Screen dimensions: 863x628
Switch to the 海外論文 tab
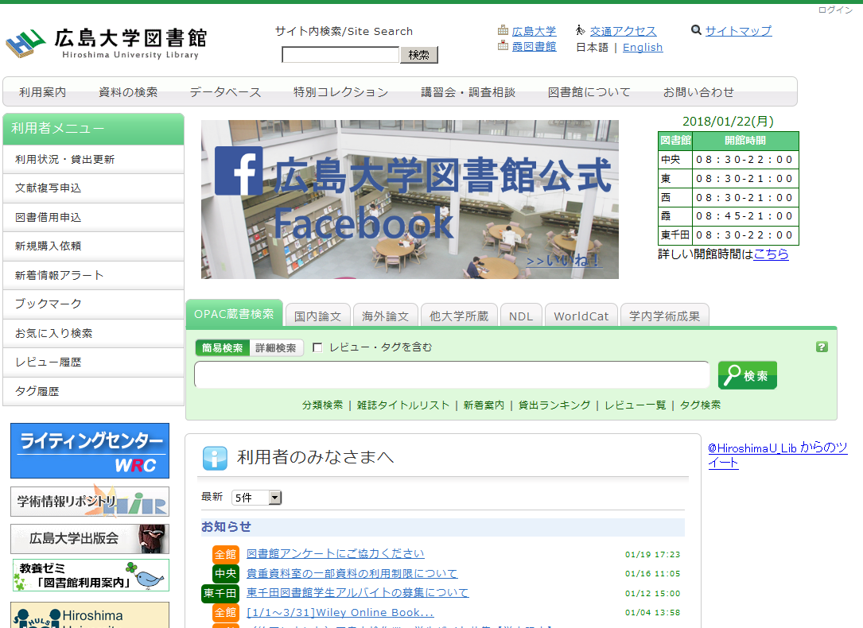[x=385, y=316]
